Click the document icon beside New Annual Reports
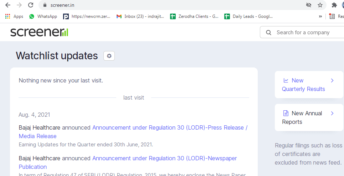The height and width of the screenshot is (176, 344). (286, 114)
